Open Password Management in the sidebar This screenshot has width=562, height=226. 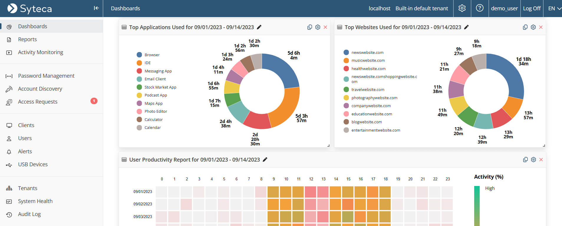click(x=52, y=76)
